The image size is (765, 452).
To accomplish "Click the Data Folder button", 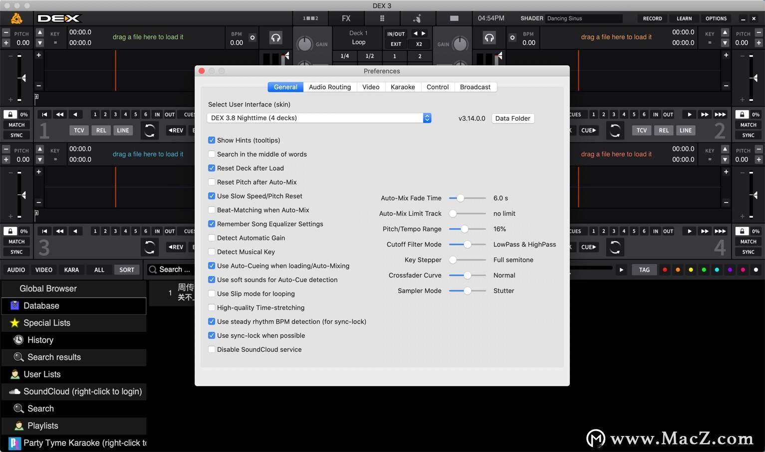I will pyautogui.click(x=512, y=119).
